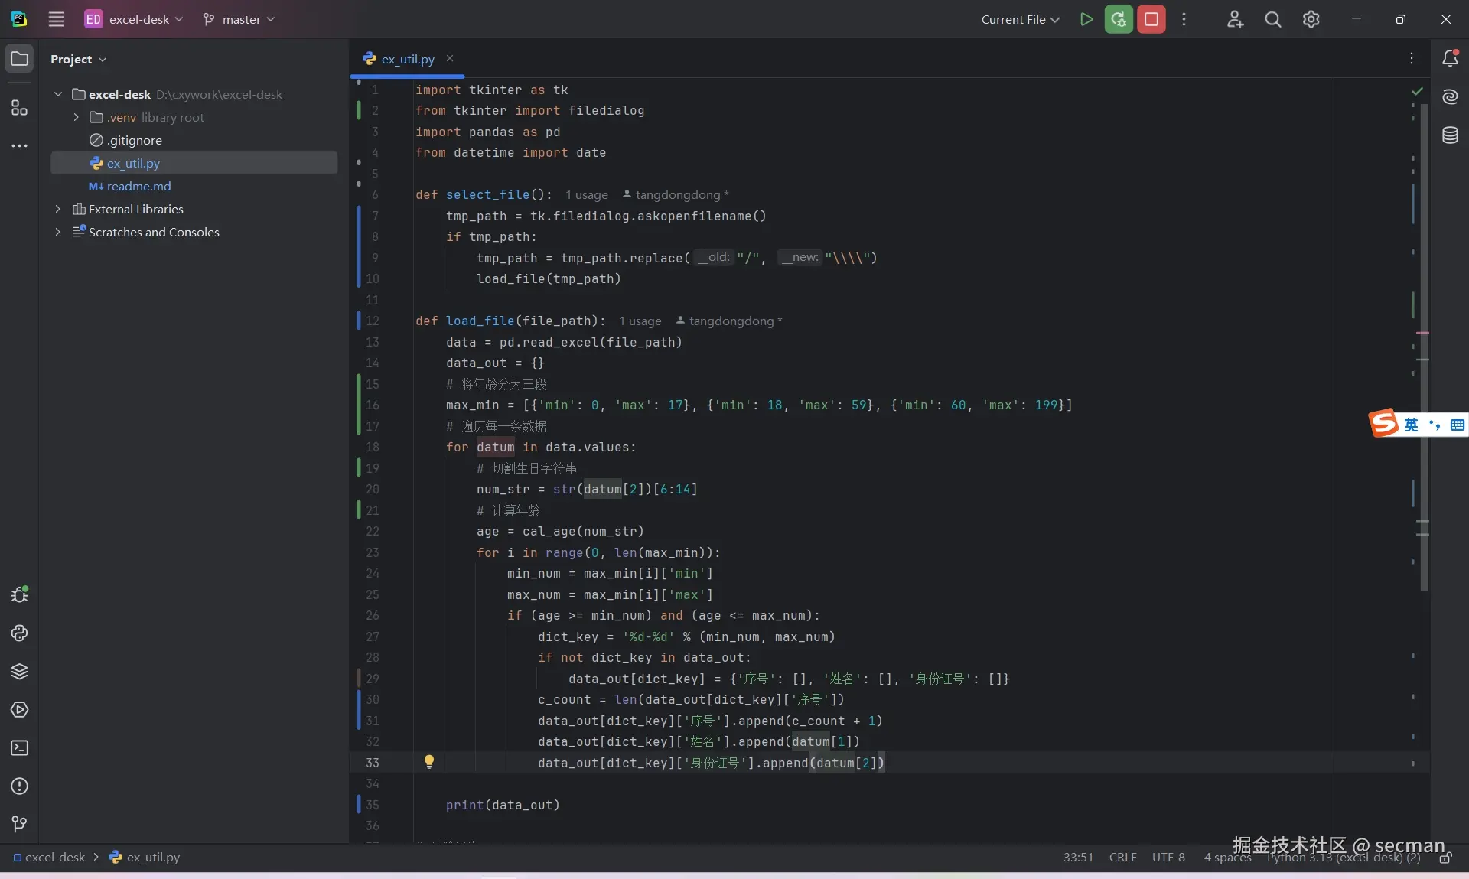Toggle the Project tool window
Image resolution: width=1469 pixels, height=879 pixels.
19,58
